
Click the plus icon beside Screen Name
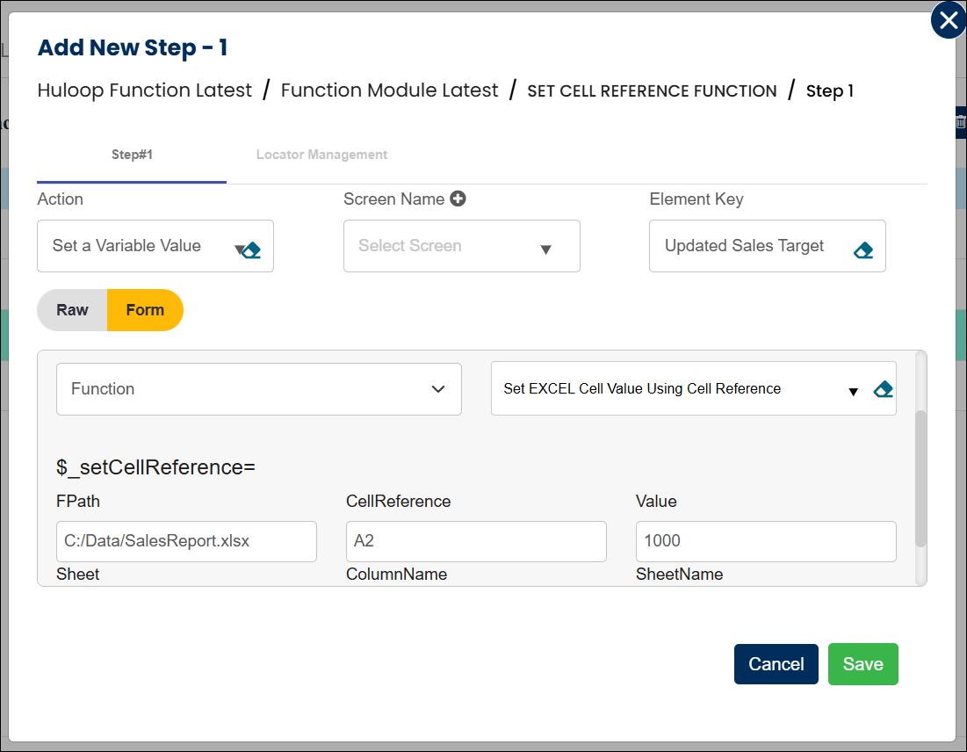[x=458, y=199]
